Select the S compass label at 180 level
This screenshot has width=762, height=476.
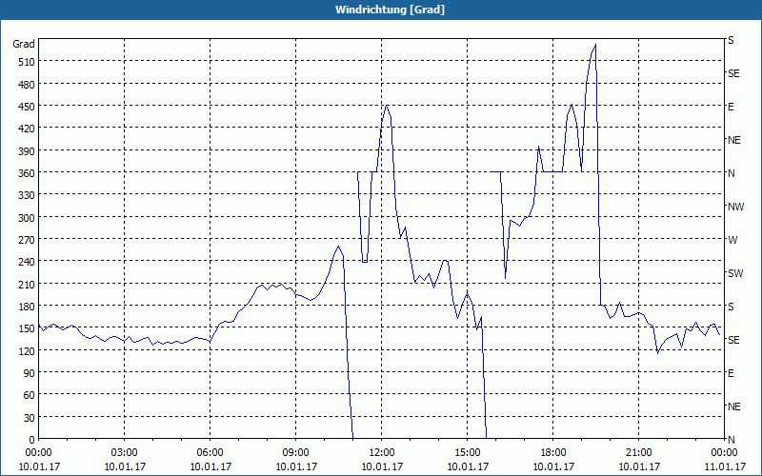point(731,307)
